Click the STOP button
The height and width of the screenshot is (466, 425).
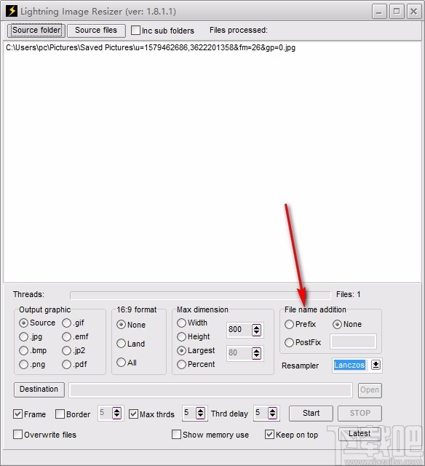pos(360,414)
